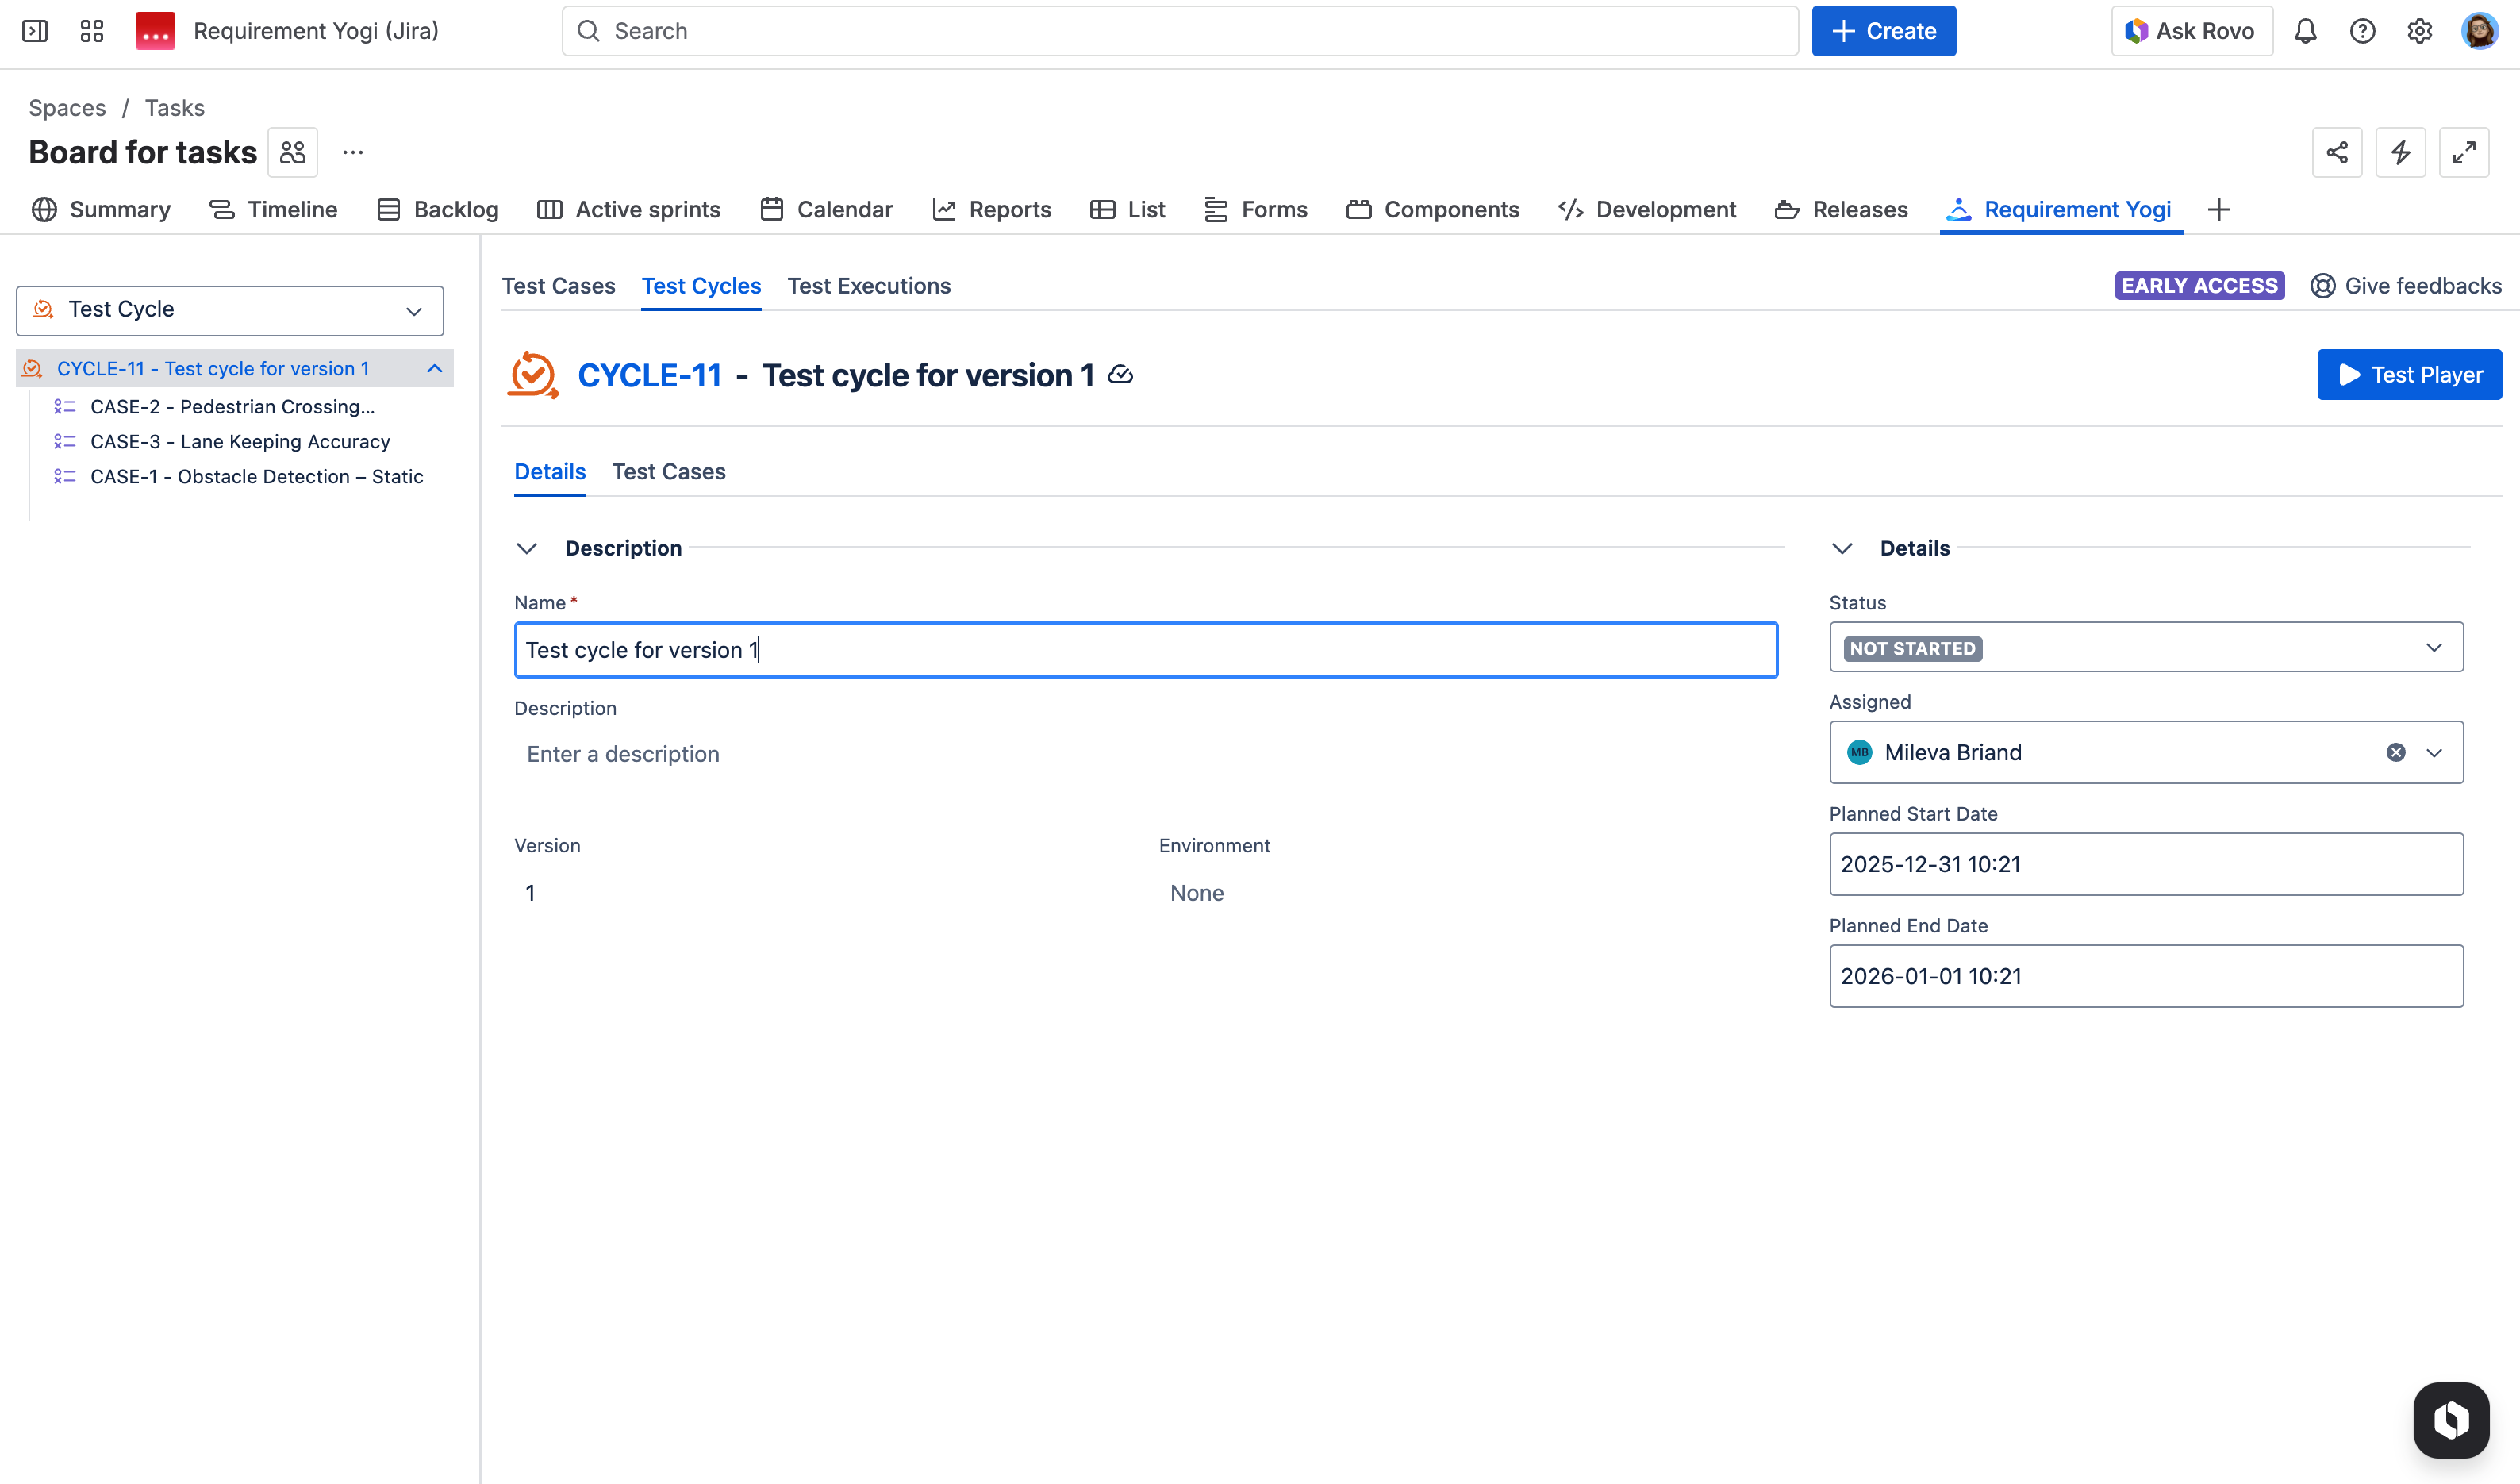Viewport: 2520px width, 1484px height.
Task: Switch to the Test Executions tab
Action: pos(868,286)
